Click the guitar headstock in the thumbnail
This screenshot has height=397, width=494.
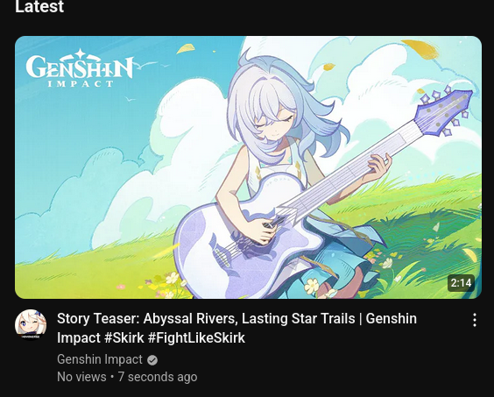click(445, 111)
